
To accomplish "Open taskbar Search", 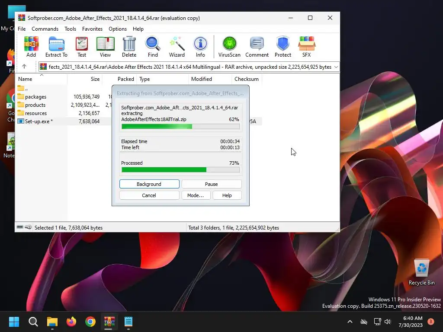I will click(33, 322).
